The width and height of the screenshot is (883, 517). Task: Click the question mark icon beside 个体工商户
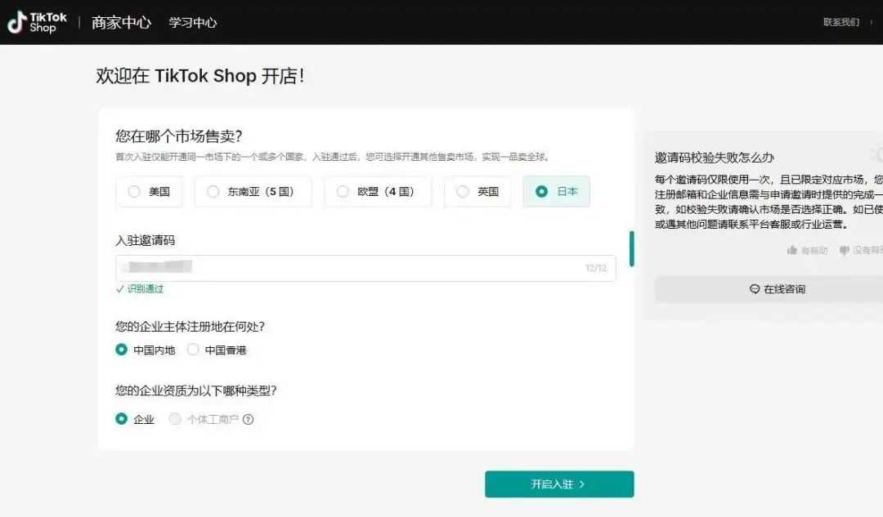pyautogui.click(x=249, y=420)
